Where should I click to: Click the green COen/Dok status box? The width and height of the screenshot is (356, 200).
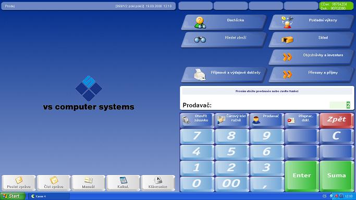(337, 6)
